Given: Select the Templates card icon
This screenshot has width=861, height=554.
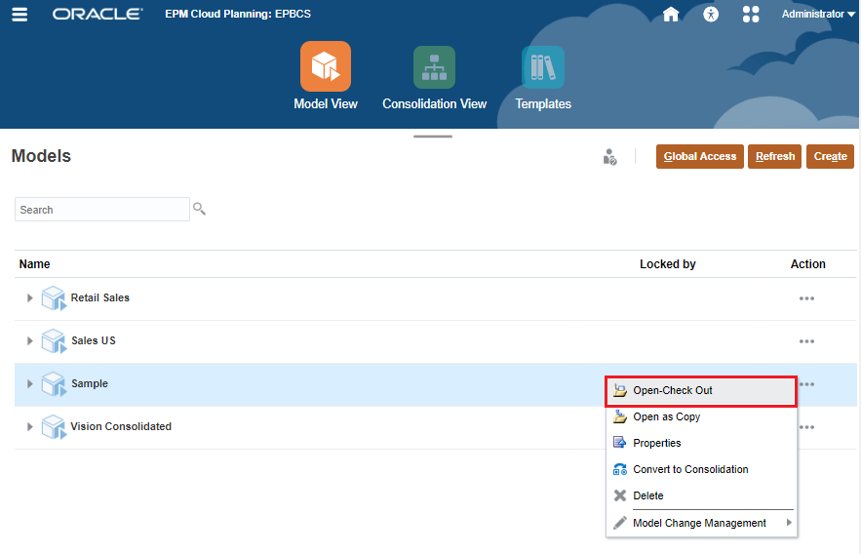Looking at the screenshot, I should [x=543, y=67].
